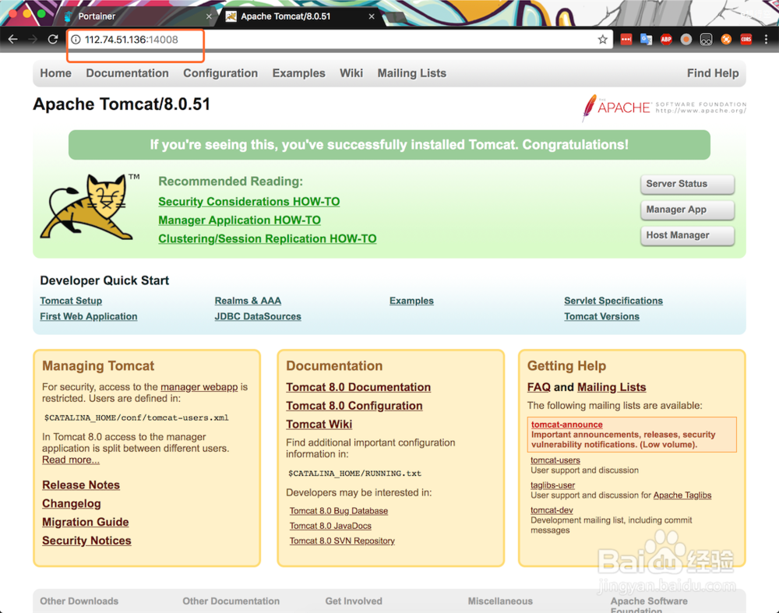Click the orange circular extension icon

pos(726,39)
